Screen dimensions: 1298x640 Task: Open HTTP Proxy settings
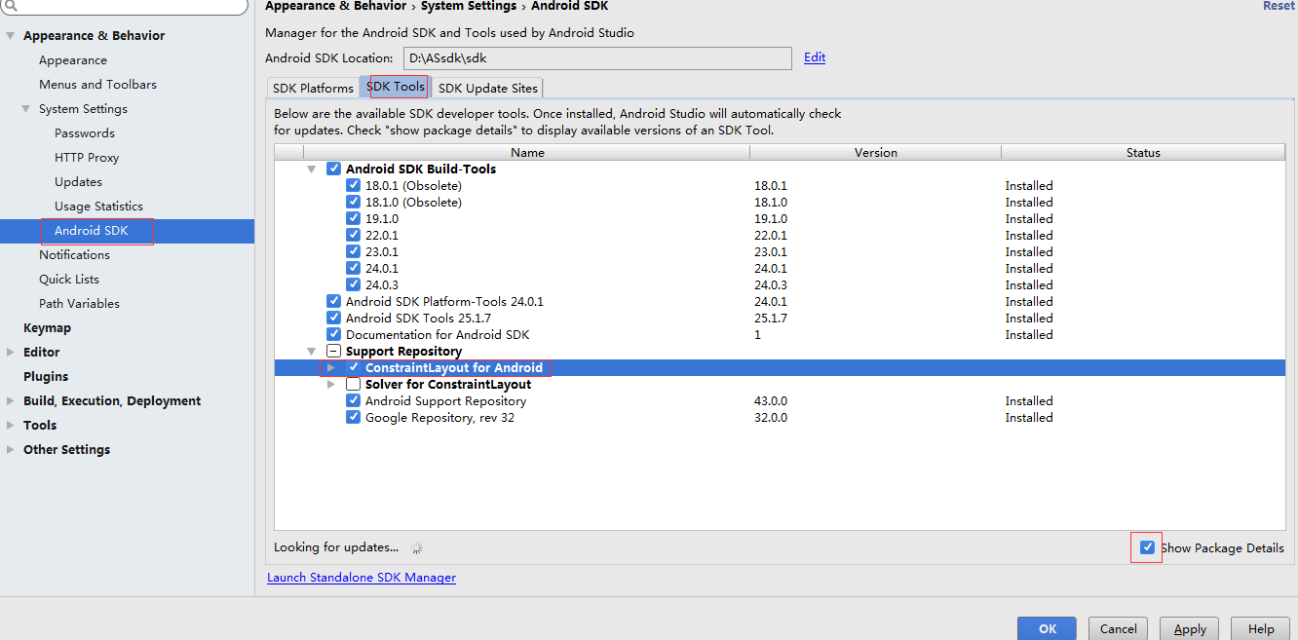[x=87, y=158]
